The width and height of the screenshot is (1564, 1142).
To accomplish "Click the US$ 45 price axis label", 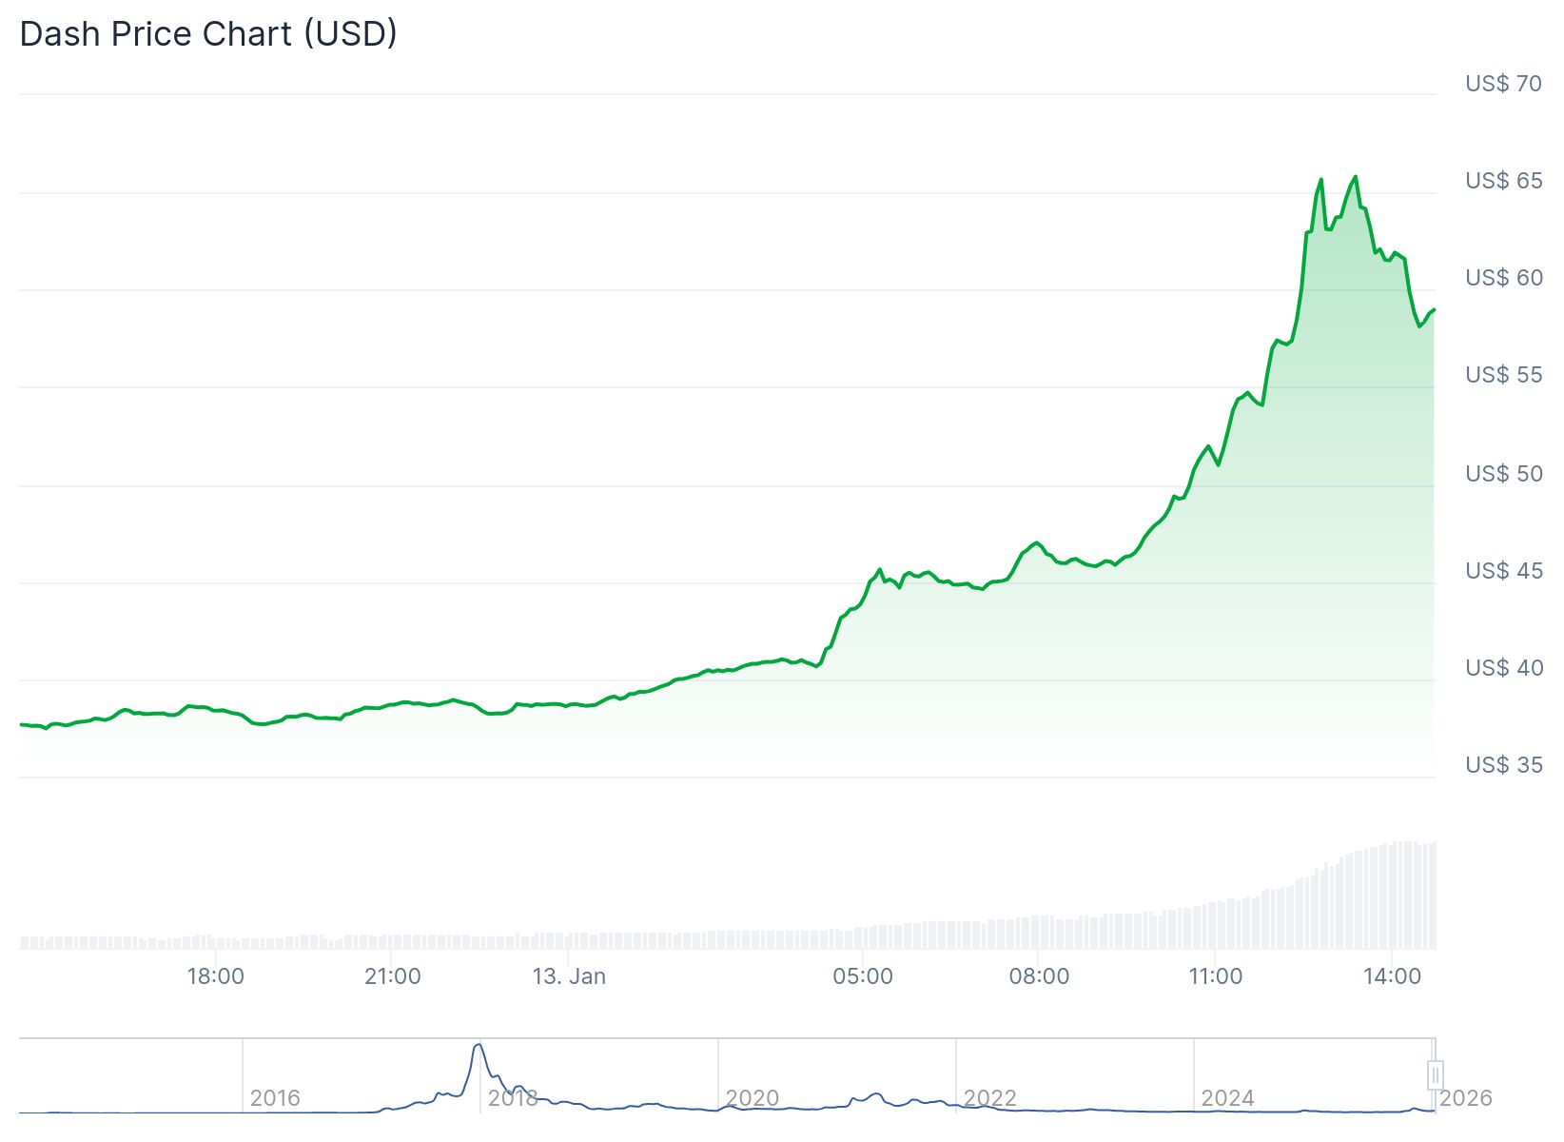I will pos(1503,571).
